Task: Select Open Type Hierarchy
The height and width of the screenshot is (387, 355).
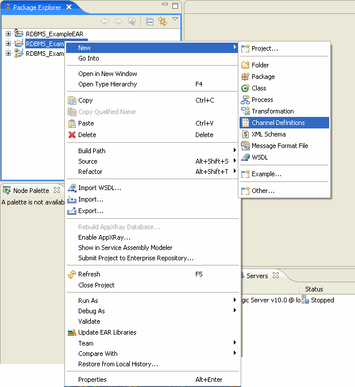Action: (153, 84)
